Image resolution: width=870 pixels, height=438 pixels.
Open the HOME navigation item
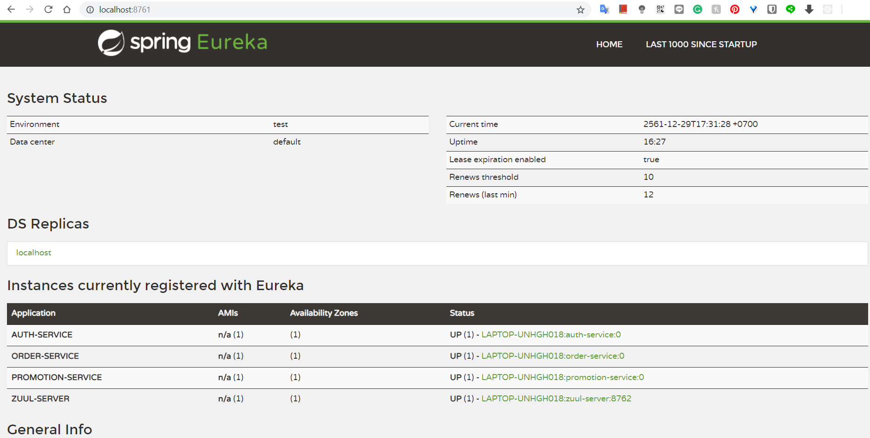609,44
